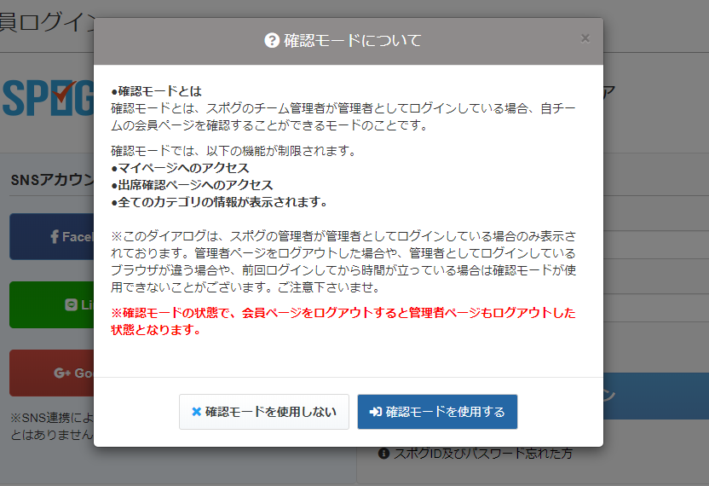The image size is (709, 486).
Task: Click the SNSアカウント section heading
Action: click(x=51, y=180)
